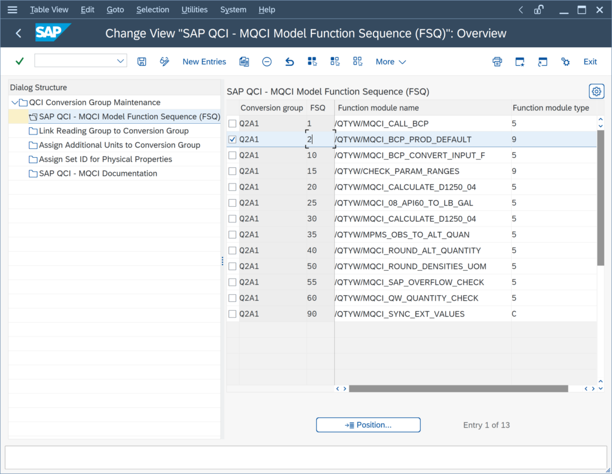
Task: Check the row with FSQ 35
Action: tap(232, 235)
